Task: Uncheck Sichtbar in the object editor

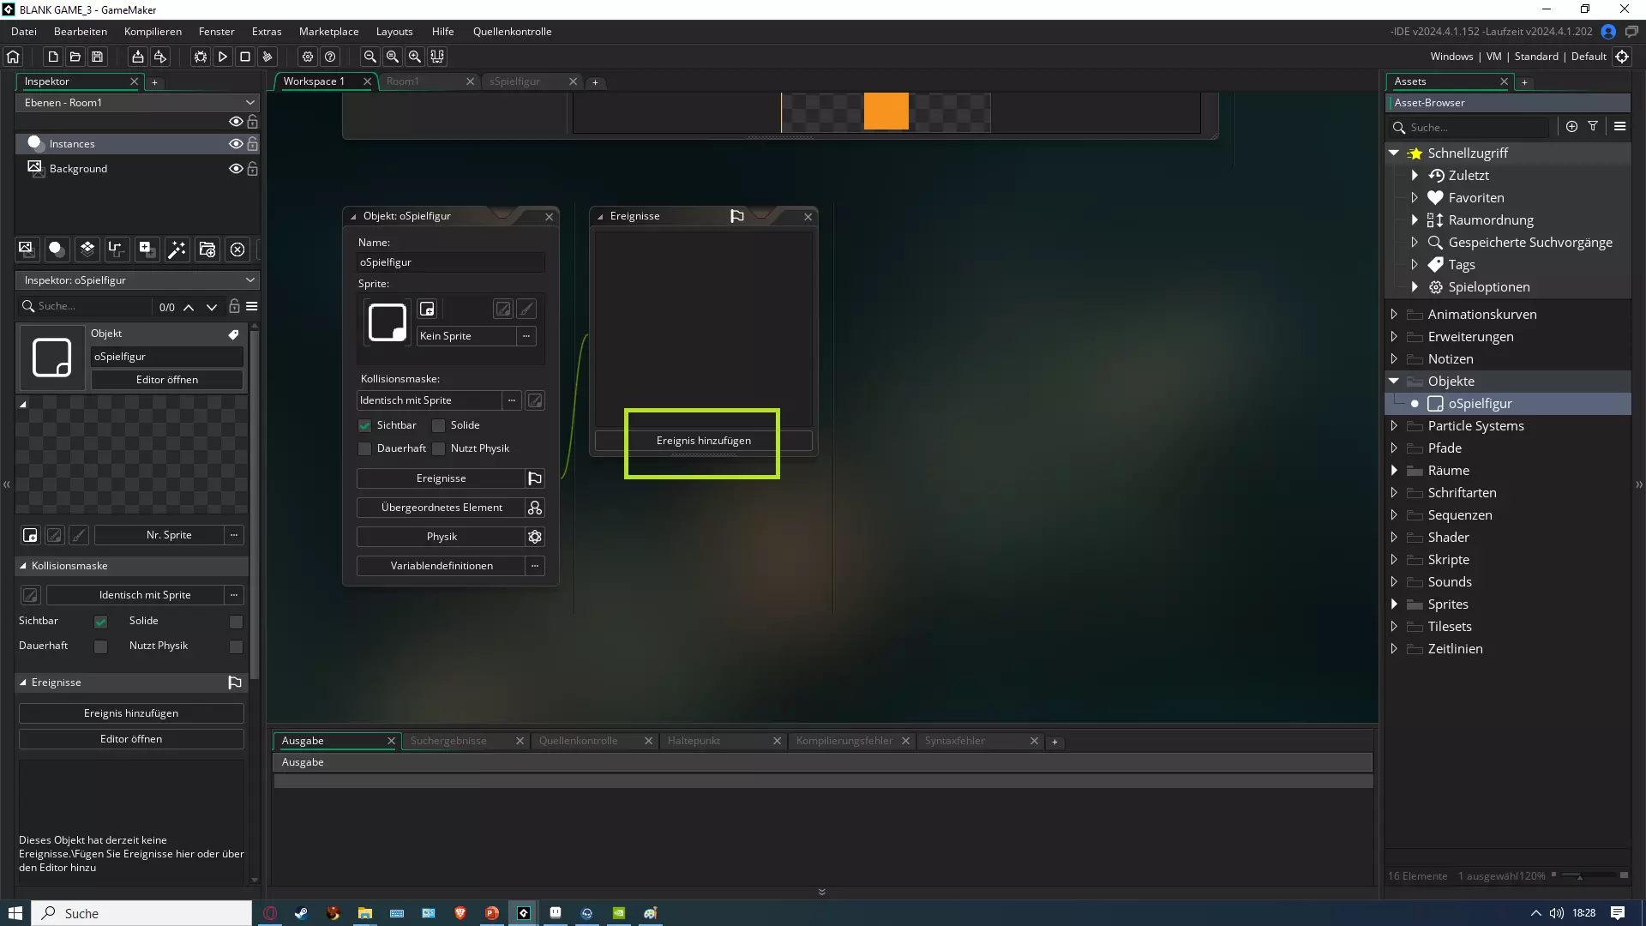Action: [365, 425]
